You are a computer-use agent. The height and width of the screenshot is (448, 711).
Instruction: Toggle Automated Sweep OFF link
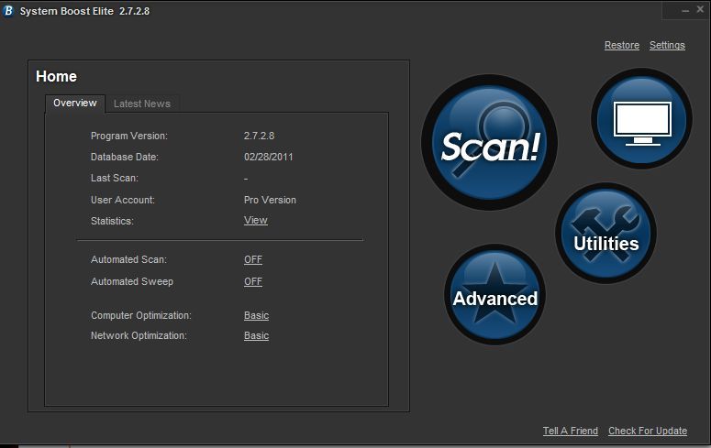pyautogui.click(x=253, y=281)
